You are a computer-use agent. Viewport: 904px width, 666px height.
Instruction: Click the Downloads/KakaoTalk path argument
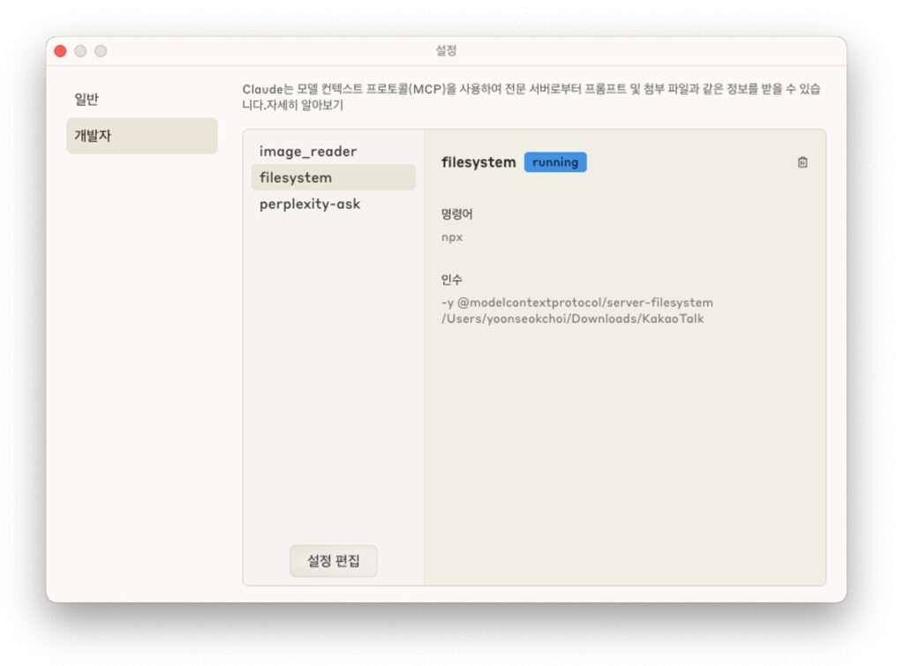[572, 318]
